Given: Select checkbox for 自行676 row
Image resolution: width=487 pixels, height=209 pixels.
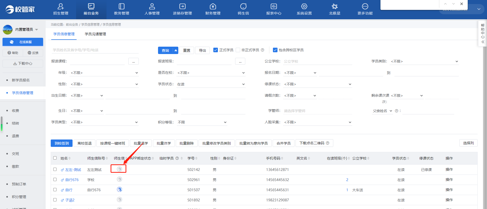Looking at the screenshot, I should 55,179.
